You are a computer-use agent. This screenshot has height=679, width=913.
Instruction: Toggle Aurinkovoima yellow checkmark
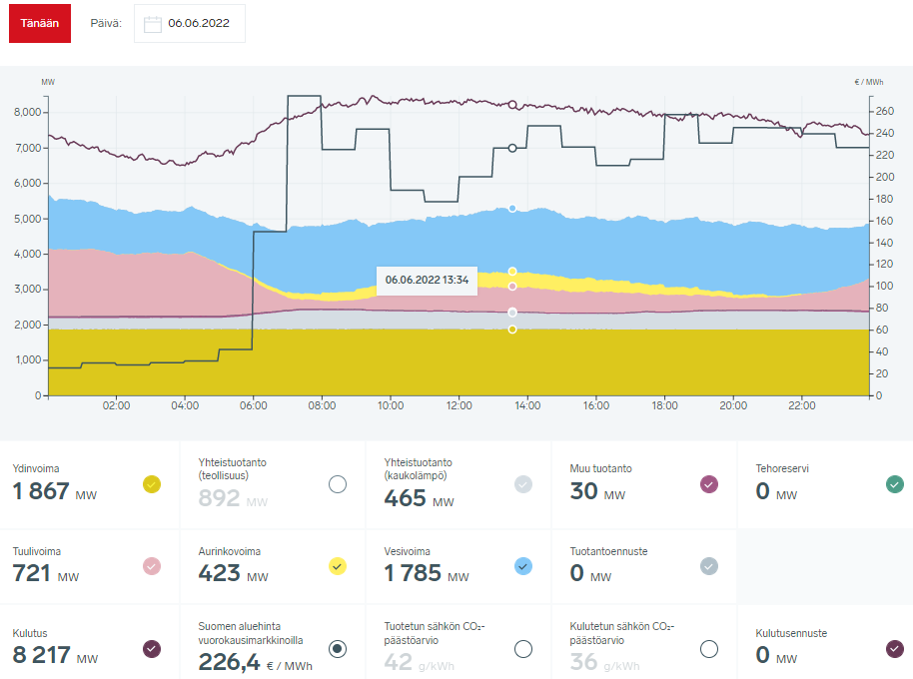coord(338,566)
